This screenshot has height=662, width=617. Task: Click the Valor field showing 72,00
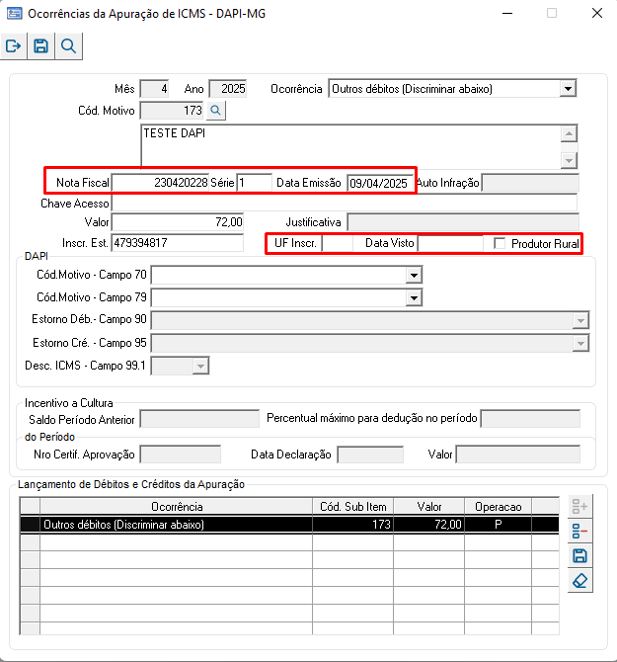(178, 222)
